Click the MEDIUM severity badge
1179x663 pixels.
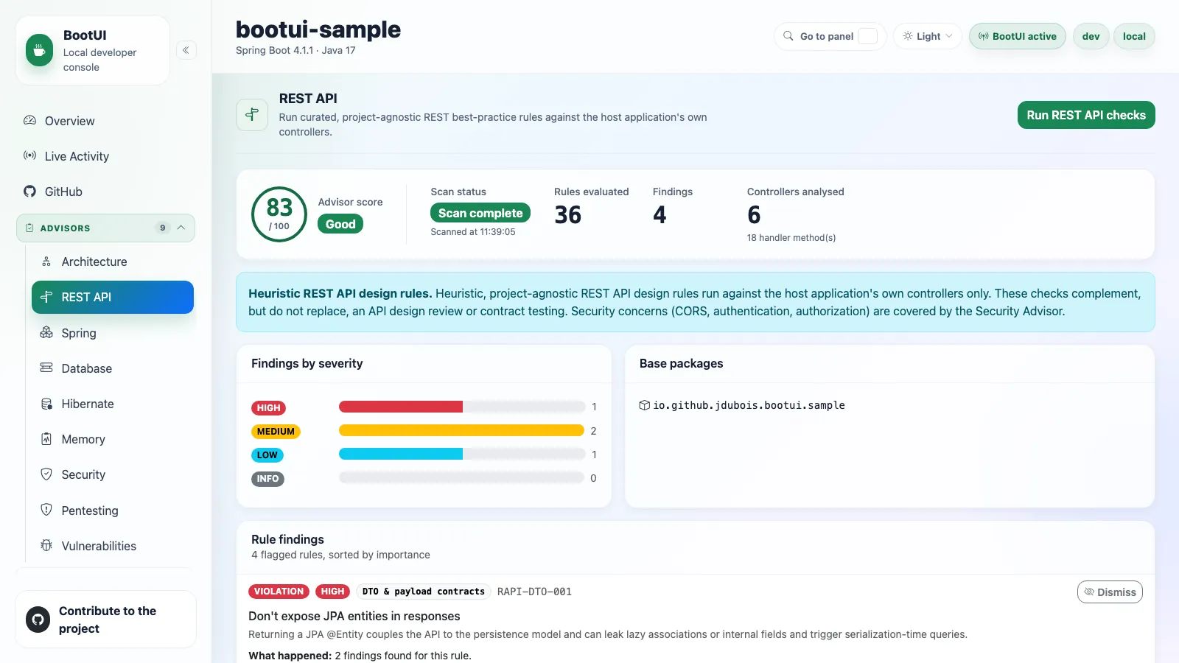tap(276, 432)
